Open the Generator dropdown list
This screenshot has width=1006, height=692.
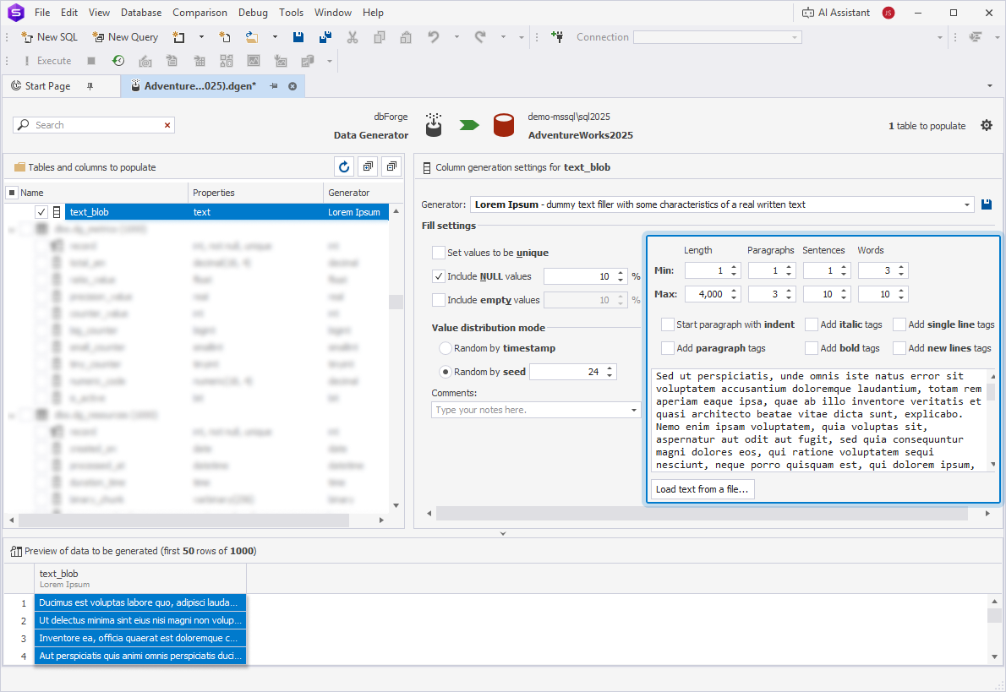pos(967,204)
